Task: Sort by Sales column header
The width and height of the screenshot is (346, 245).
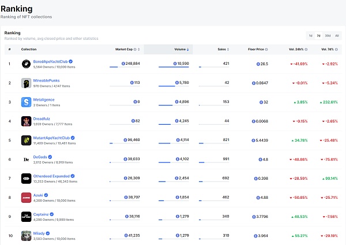Action: point(222,49)
